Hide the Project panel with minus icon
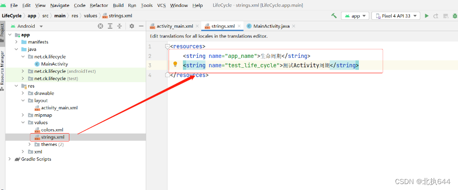Viewport: 458px width, 190px height. pyautogui.click(x=141, y=26)
